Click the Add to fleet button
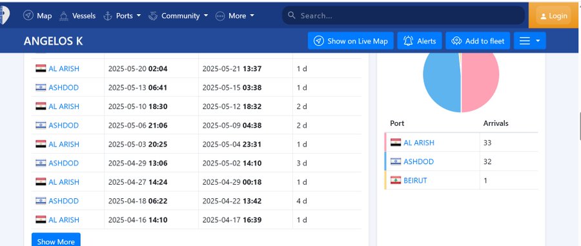This screenshot has height=246, width=581. pos(478,41)
